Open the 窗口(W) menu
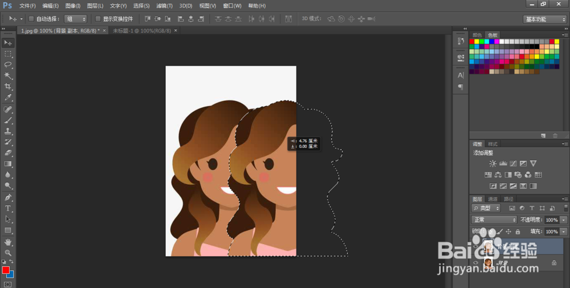This screenshot has width=570, height=288. coord(232,6)
